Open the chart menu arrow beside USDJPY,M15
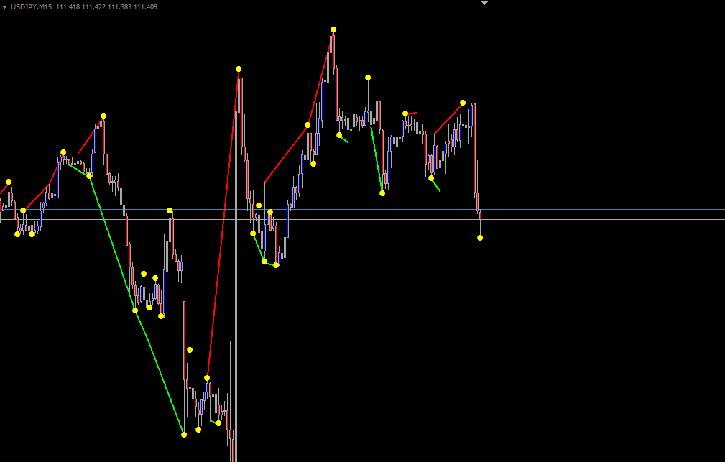 [x=5, y=6]
